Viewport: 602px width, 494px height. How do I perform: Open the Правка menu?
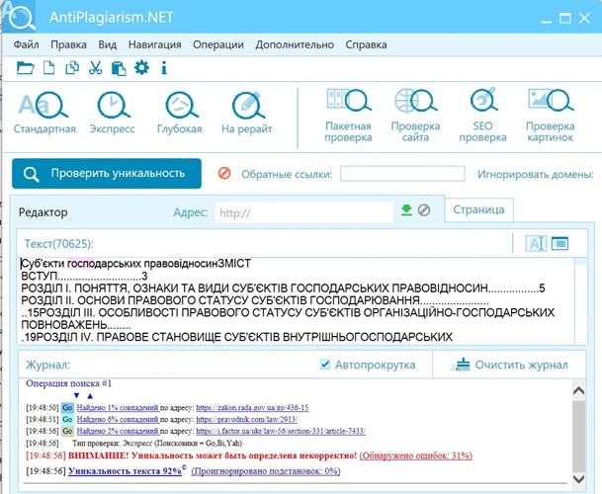(69, 44)
